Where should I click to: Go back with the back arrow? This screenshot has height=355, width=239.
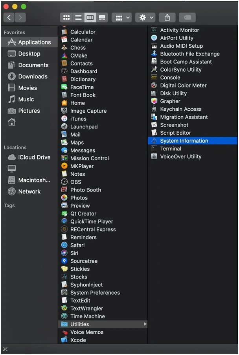(9, 17)
